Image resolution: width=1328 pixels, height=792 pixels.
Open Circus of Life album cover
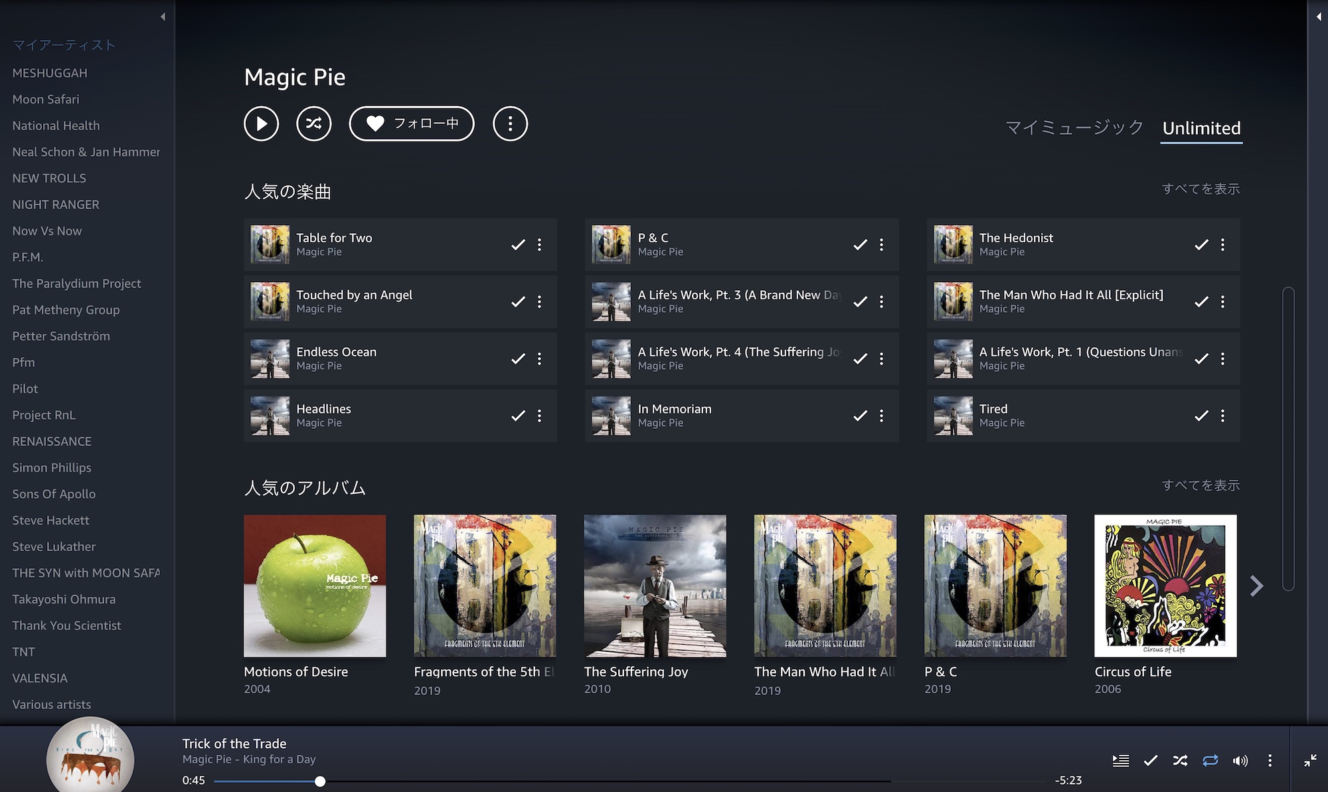point(1165,586)
